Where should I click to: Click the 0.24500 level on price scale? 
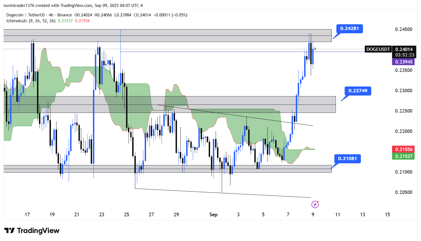tap(403, 29)
